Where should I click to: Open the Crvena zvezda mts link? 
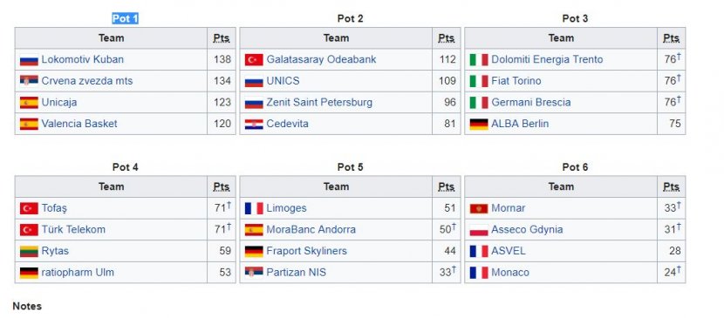click(x=87, y=81)
